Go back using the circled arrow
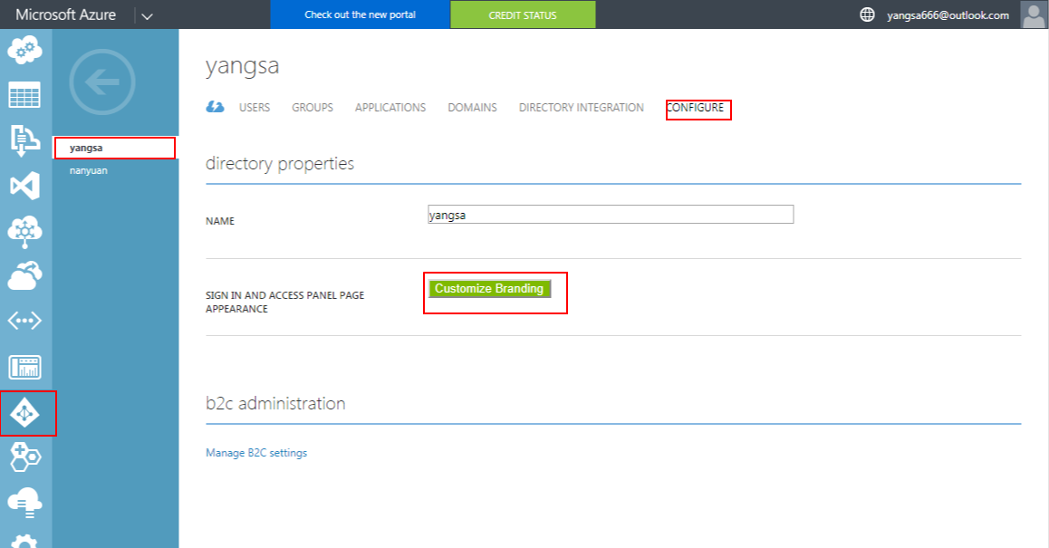Image resolution: width=1049 pixels, height=548 pixels. click(x=102, y=82)
